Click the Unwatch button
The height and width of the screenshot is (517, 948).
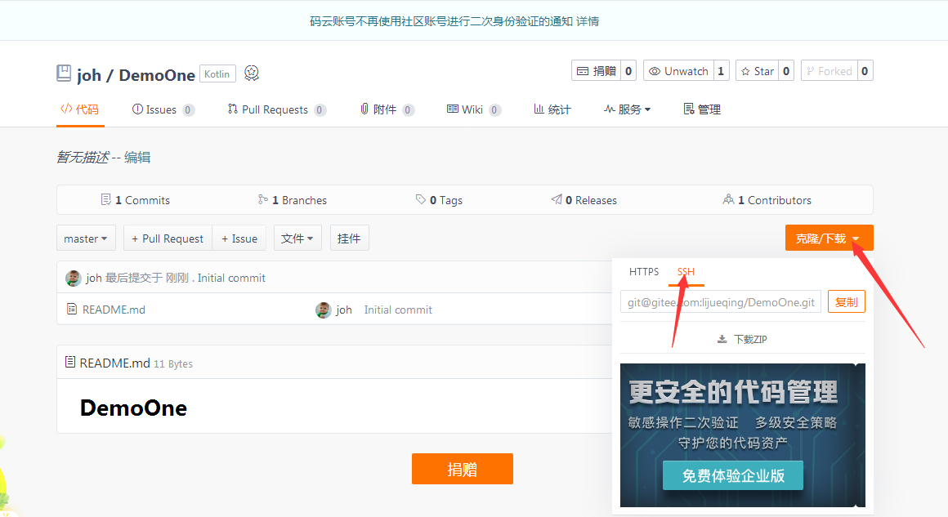click(x=678, y=71)
